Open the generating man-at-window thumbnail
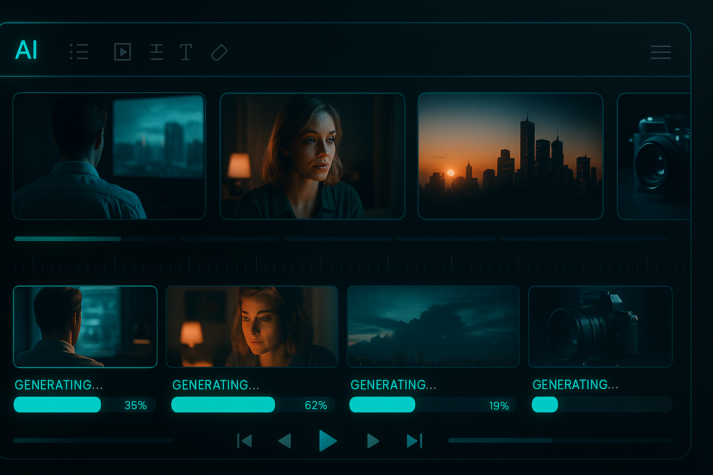The width and height of the screenshot is (713, 475). click(85, 327)
